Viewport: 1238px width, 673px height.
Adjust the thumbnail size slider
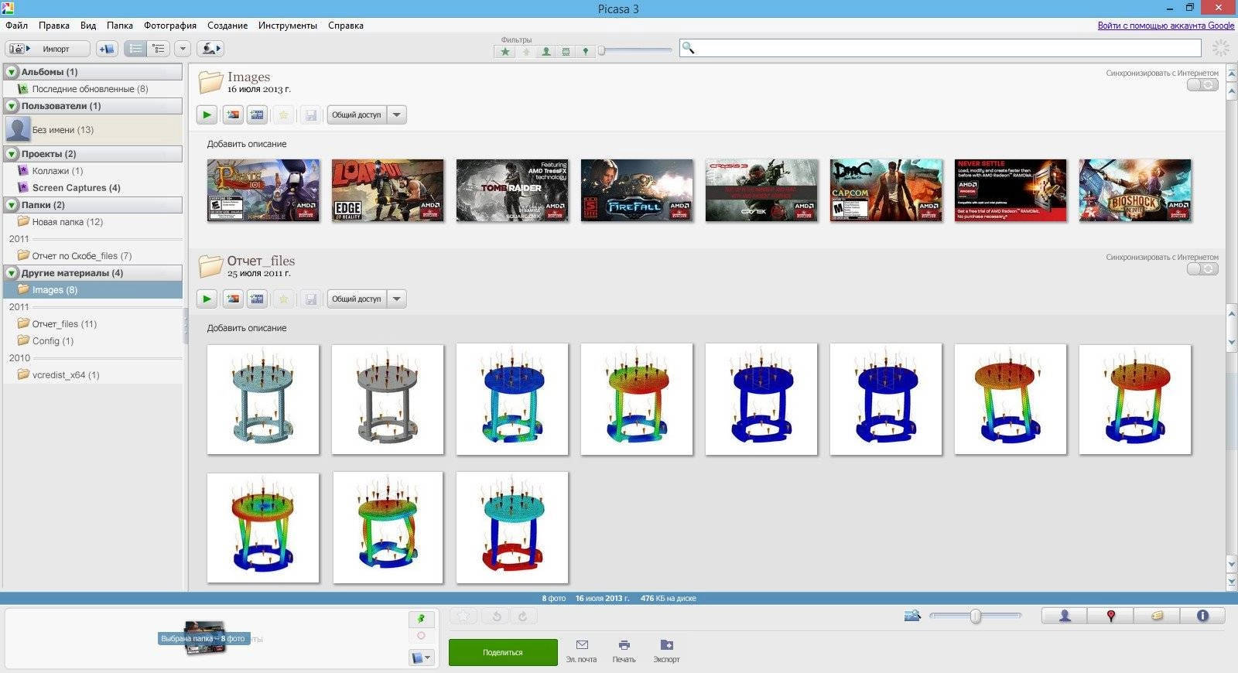click(x=976, y=616)
